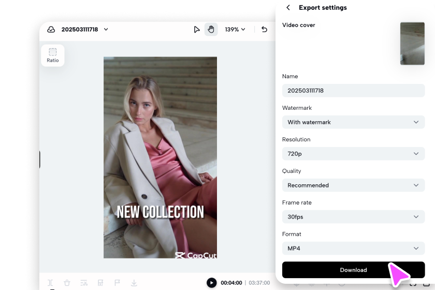Change the Frame rate 30fps dropdown
This screenshot has width=435, height=290.
click(x=353, y=217)
